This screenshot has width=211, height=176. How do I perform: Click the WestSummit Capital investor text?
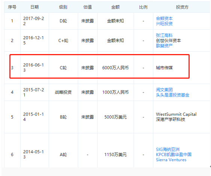pyautogui.click(x=176, y=114)
